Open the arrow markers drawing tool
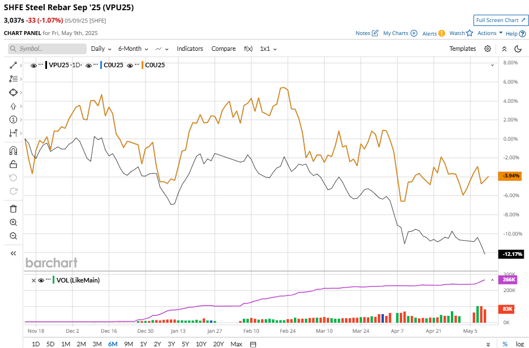The width and height of the screenshot is (529, 348). (x=14, y=106)
